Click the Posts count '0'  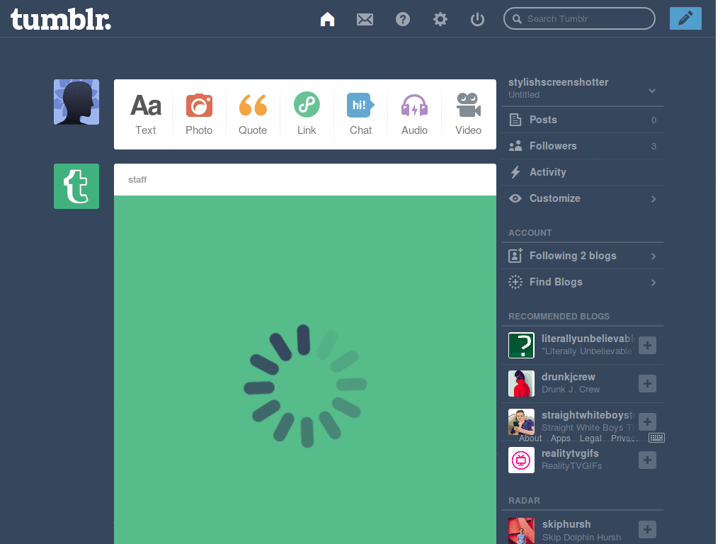pyautogui.click(x=653, y=120)
